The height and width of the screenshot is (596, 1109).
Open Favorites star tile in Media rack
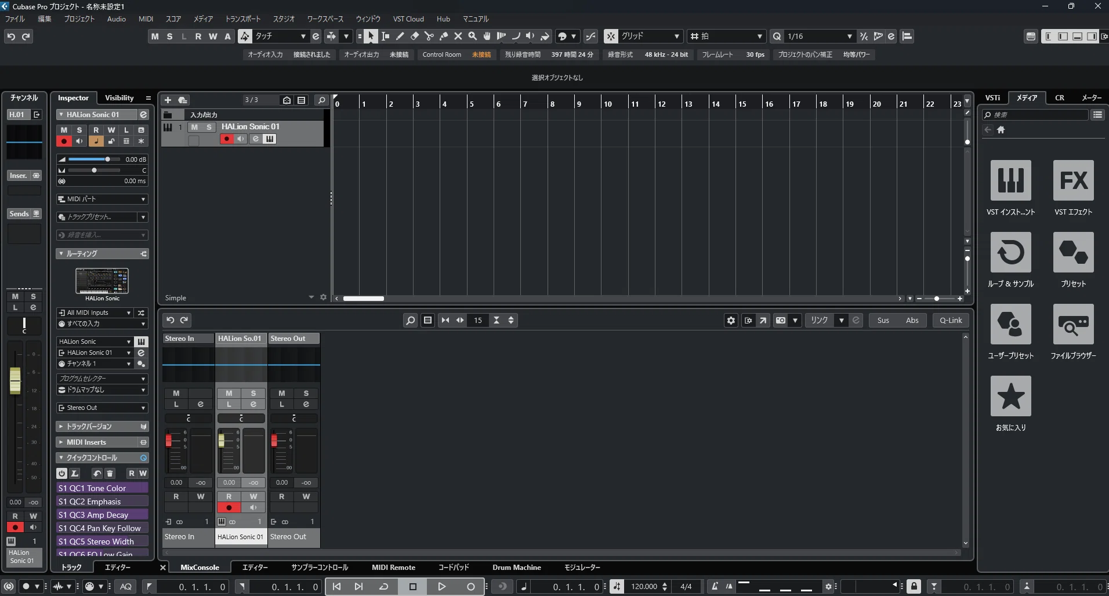[x=1011, y=396]
